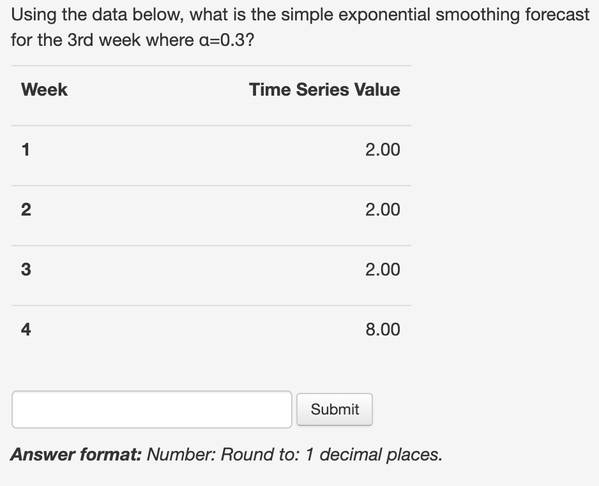The height and width of the screenshot is (486, 599).
Task: Click the row for Week 4
Action: click(x=211, y=330)
